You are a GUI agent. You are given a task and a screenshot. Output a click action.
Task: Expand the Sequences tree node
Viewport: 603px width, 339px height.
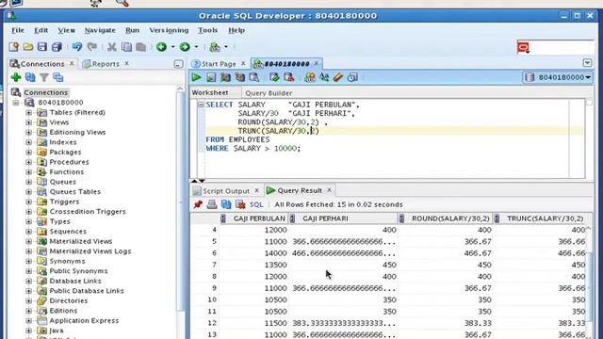(x=29, y=232)
